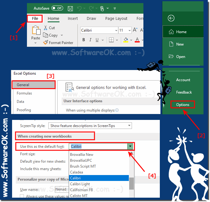This screenshot has width=210, height=202.
Task: Toggle the AutoSave switch
Action: point(57,8)
